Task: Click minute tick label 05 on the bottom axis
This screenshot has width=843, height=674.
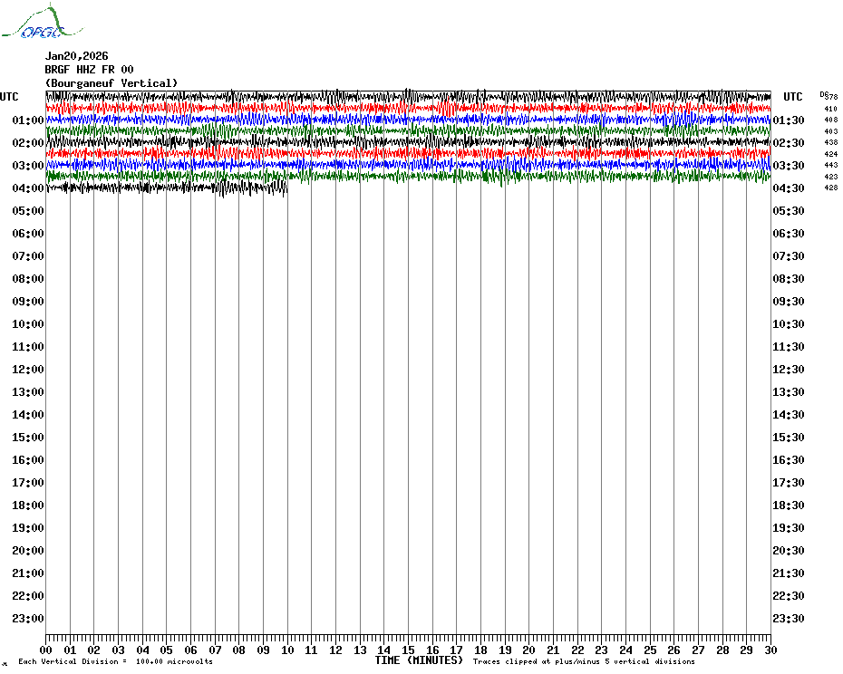Action: (x=167, y=650)
